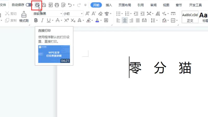Open the 页面布局 tab
This screenshot has width=208, height=117.
pyautogui.click(x=125, y=5)
